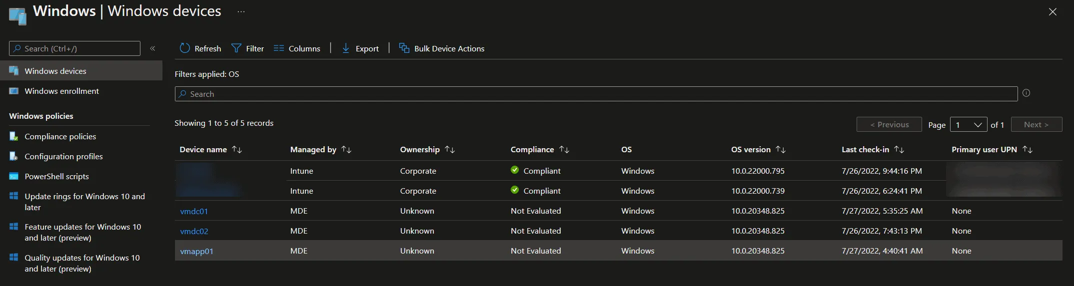Click OS version 10.0.22000.739 cell
This screenshot has width=1074, height=286.
[758, 191]
